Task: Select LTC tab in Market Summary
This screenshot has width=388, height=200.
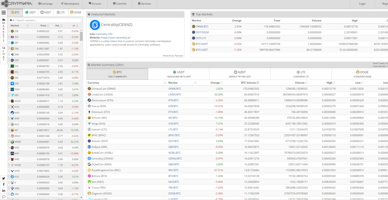Action: (x=301, y=74)
